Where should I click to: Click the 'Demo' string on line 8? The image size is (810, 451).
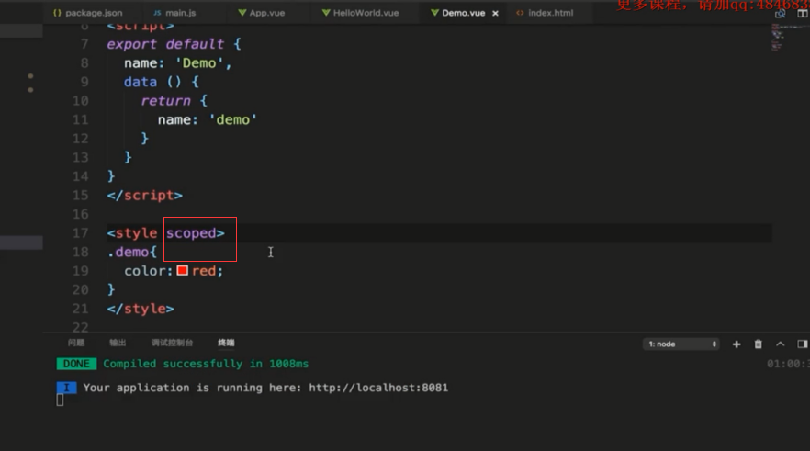pyautogui.click(x=199, y=63)
